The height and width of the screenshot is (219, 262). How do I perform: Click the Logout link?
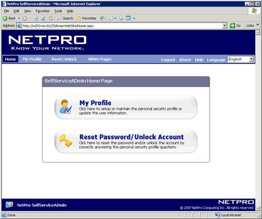pyautogui.click(x=168, y=60)
